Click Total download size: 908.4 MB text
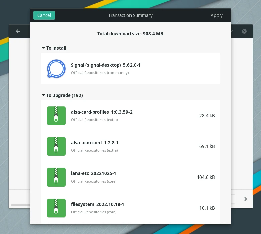This screenshot has height=234, width=261. click(130, 34)
